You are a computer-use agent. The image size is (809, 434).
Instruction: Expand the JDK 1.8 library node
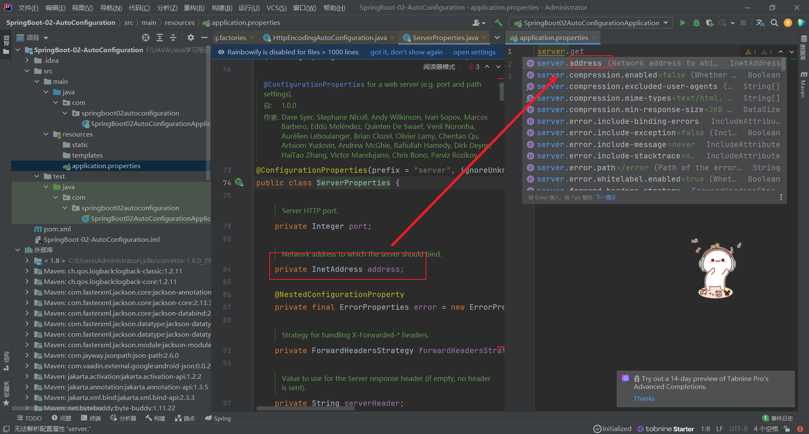click(27, 260)
